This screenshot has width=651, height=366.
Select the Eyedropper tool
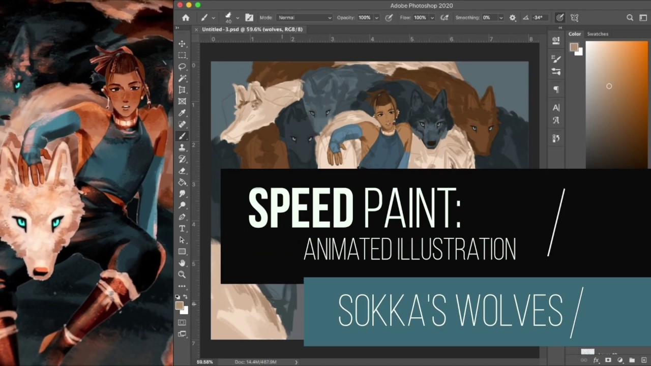point(182,113)
